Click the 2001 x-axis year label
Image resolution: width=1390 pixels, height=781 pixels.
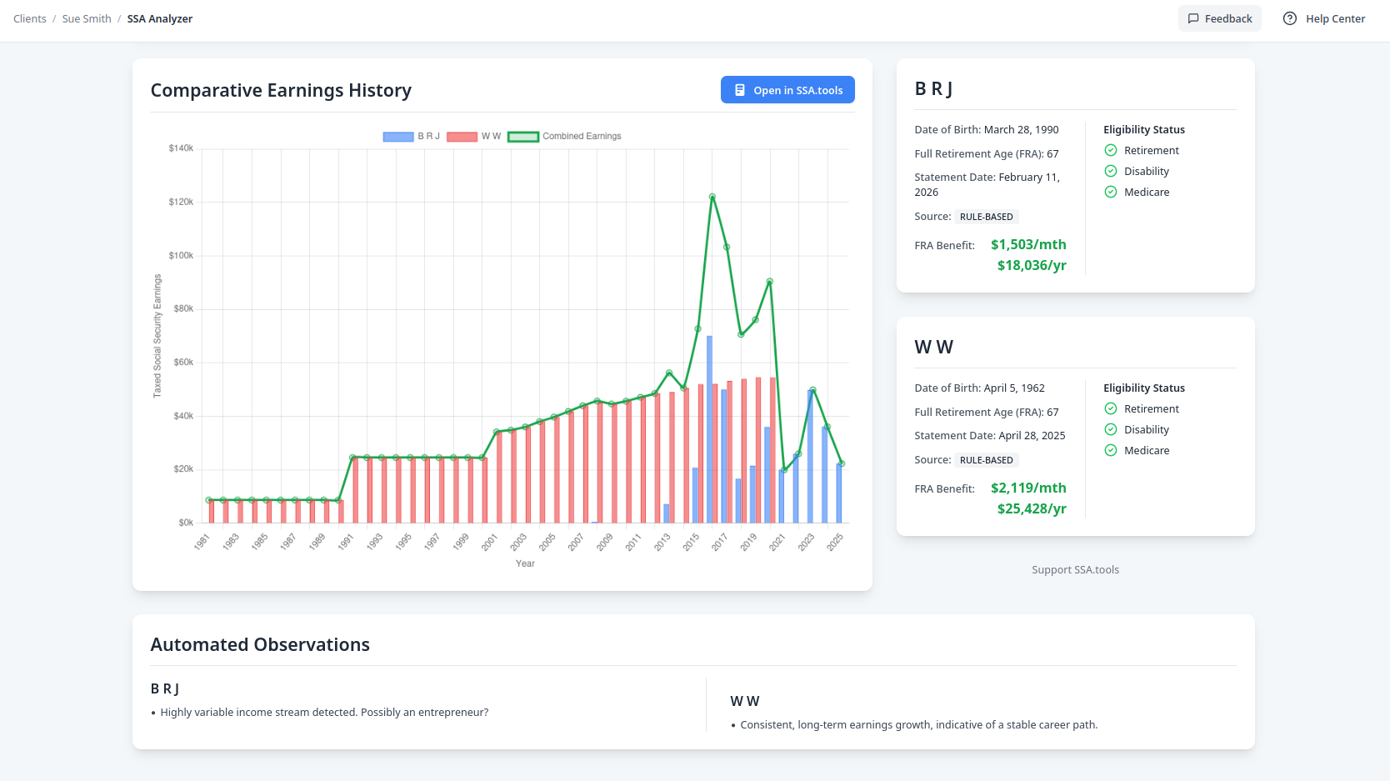489,542
